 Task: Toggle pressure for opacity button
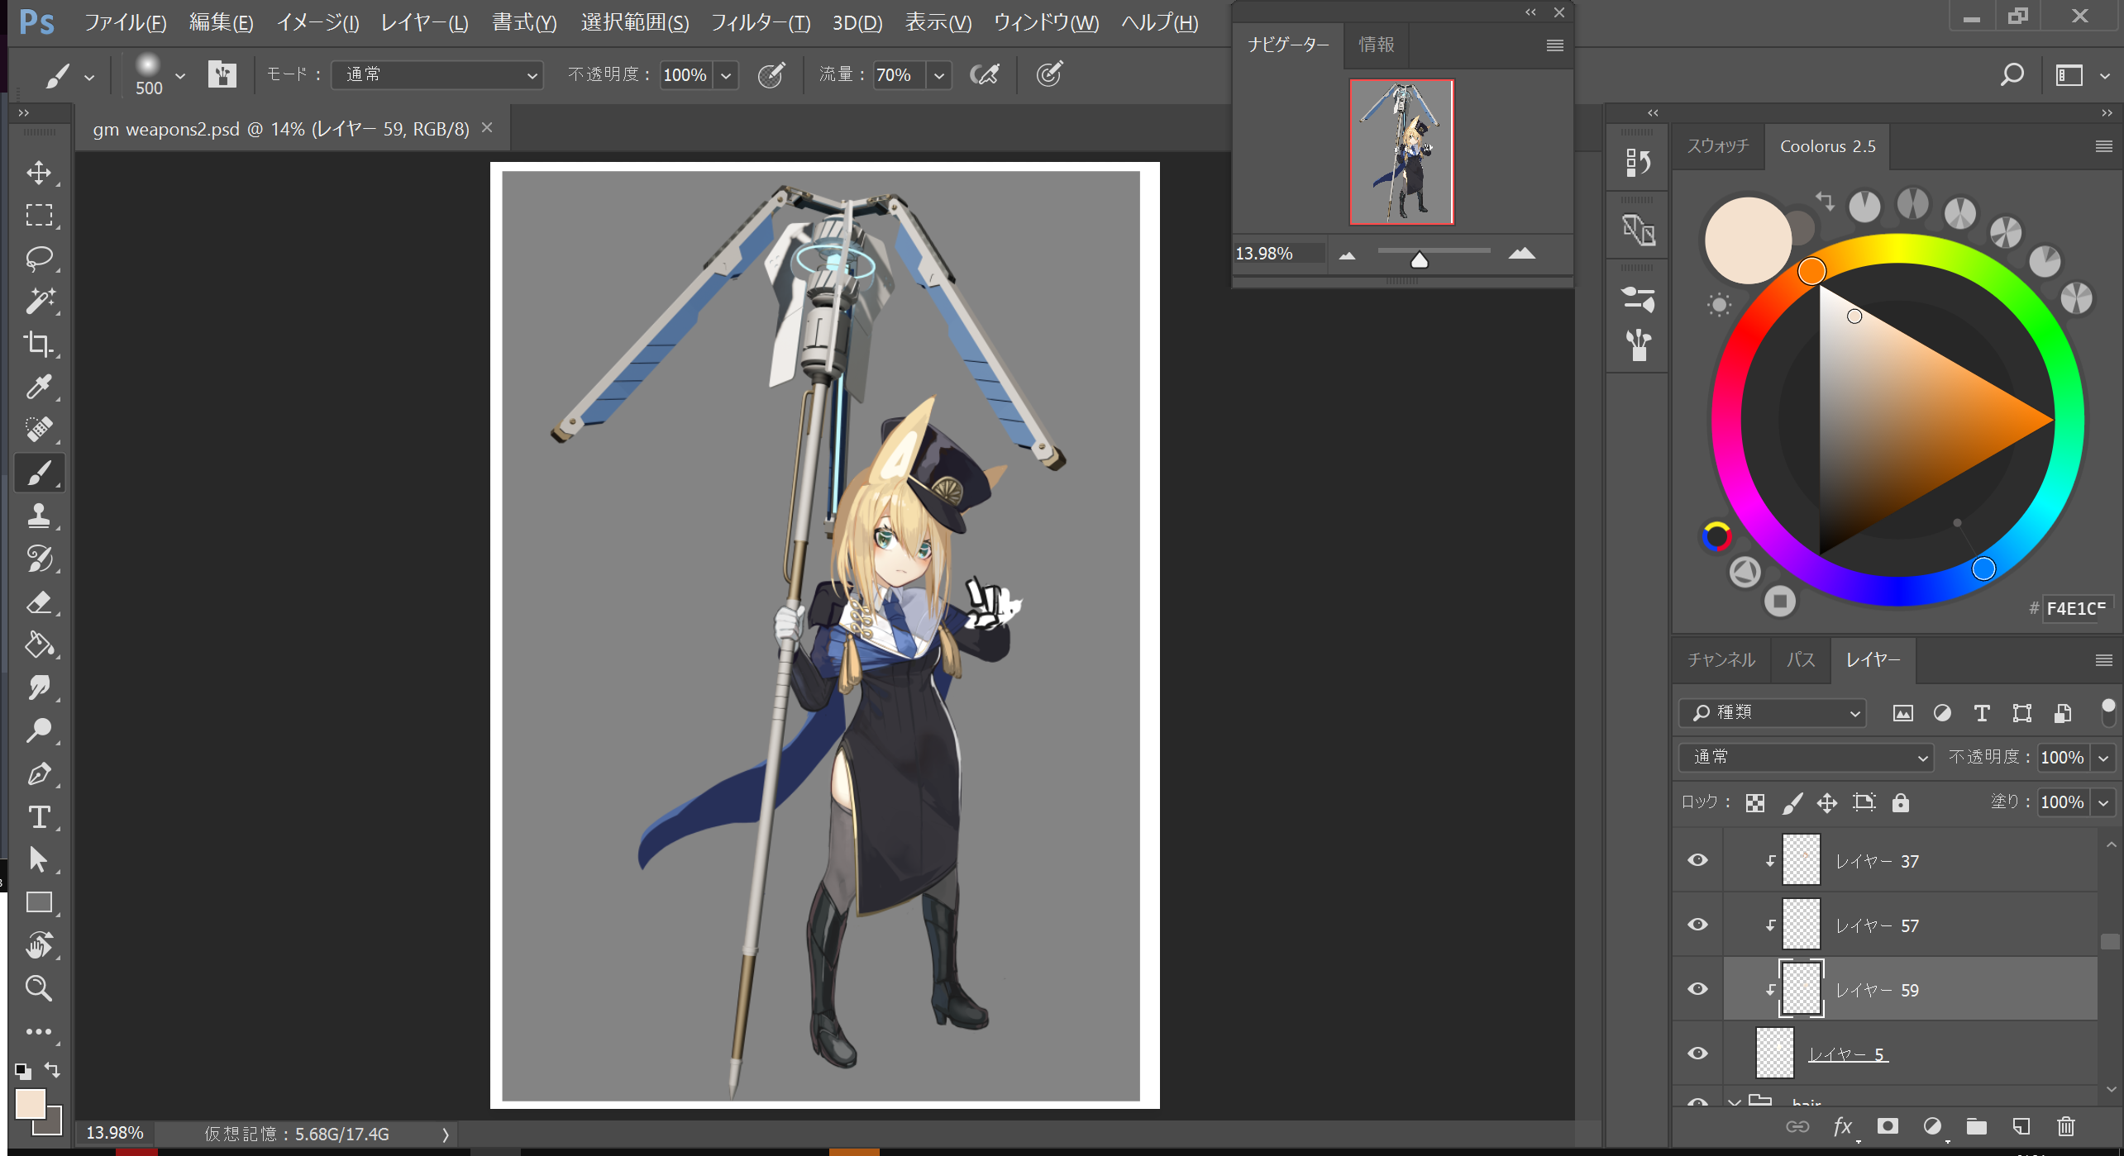771,75
